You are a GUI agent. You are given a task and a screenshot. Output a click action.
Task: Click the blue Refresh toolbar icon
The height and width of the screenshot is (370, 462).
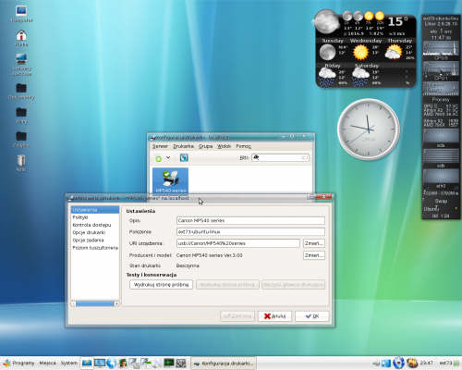(x=184, y=158)
